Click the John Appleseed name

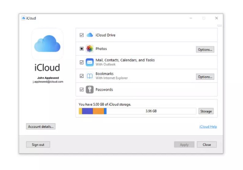[48, 78]
